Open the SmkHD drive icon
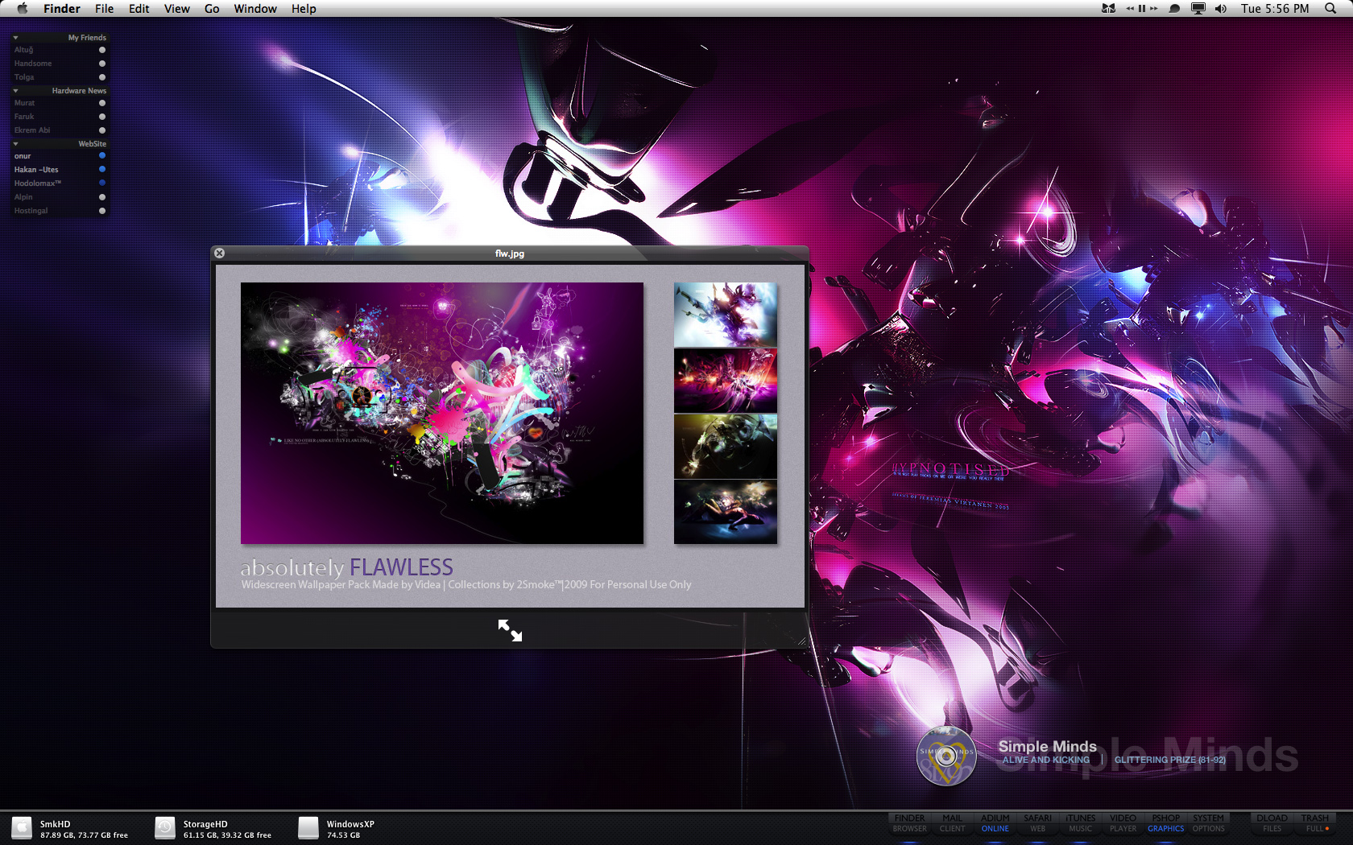The image size is (1353, 845). coord(23,828)
